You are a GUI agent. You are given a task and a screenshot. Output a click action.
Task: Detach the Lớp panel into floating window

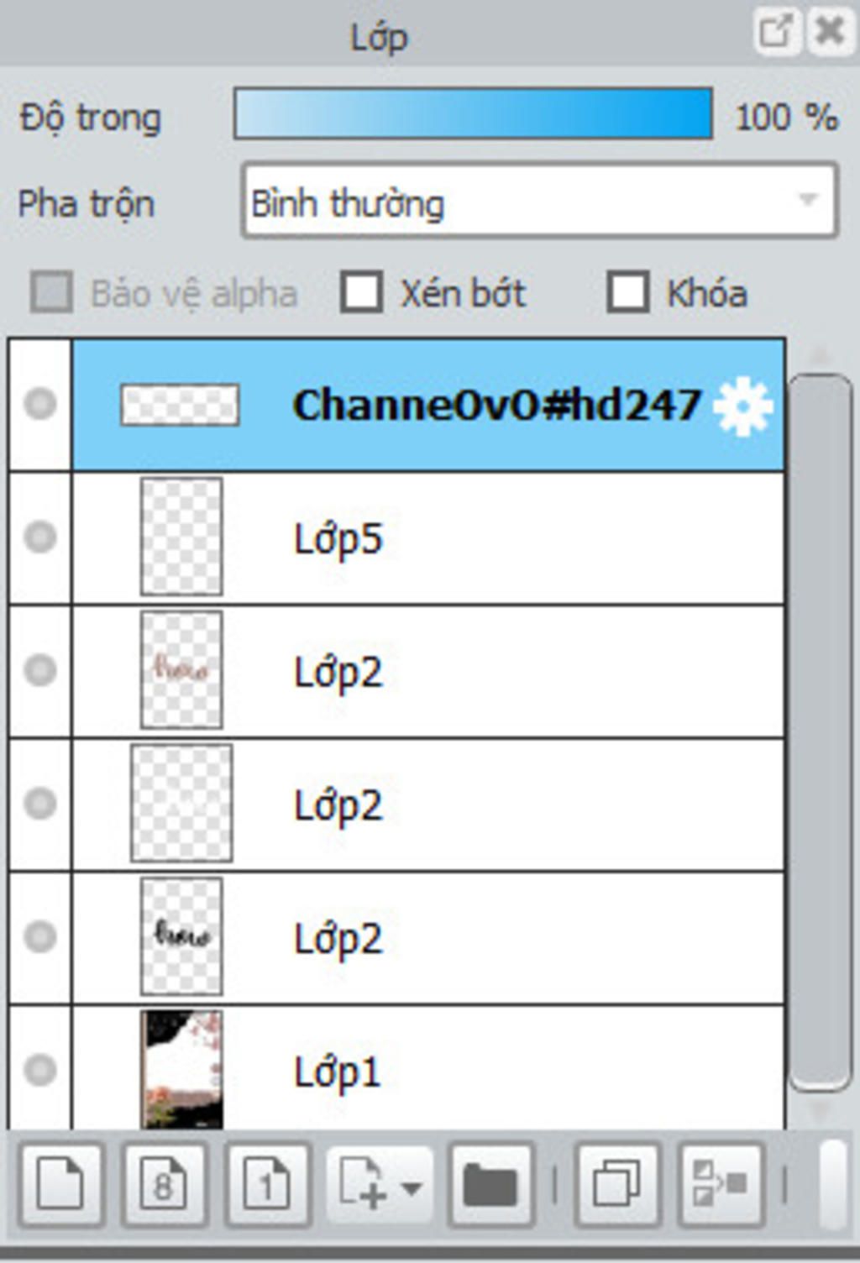(776, 34)
